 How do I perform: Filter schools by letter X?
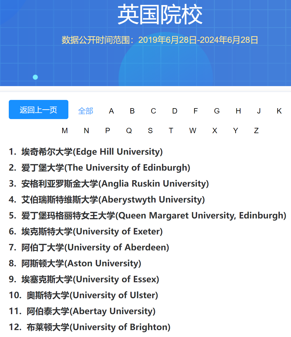[215, 130]
